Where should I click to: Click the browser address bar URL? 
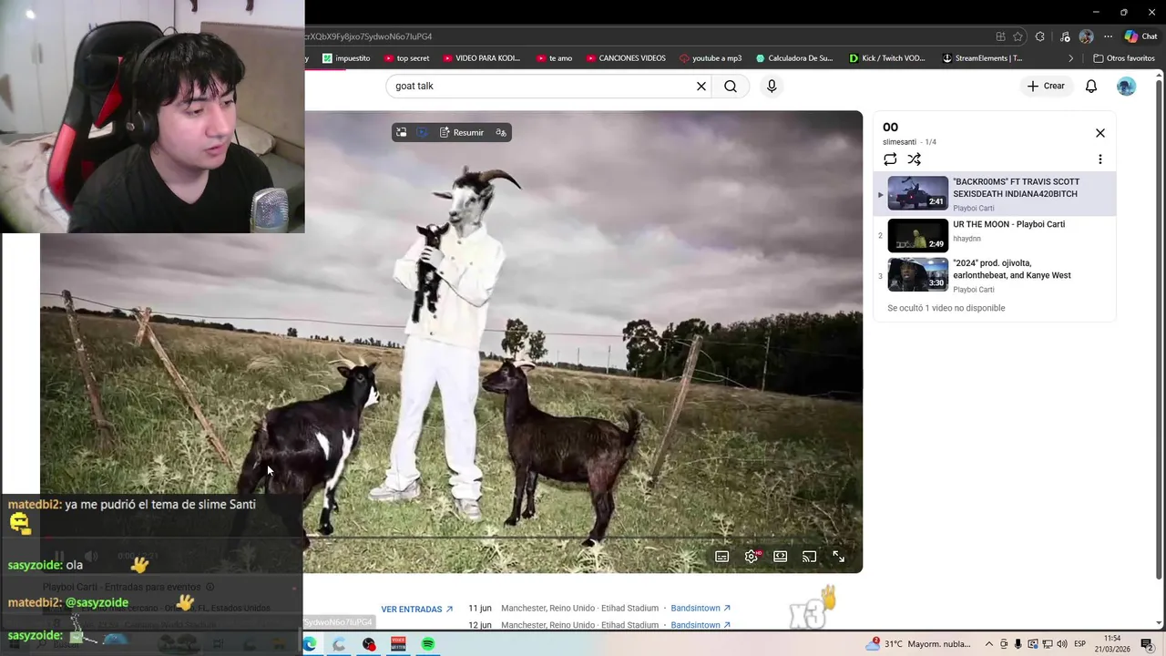click(368, 36)
